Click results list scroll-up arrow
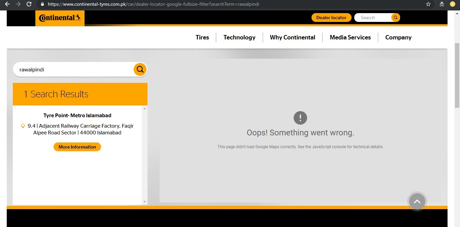 (145, 108)
